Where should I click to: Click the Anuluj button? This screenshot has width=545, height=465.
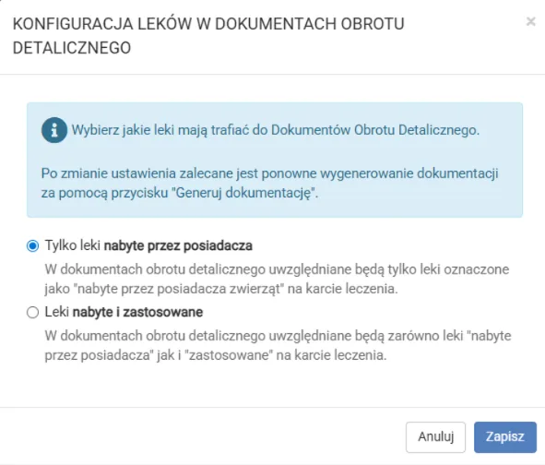[x=435, y=437]
